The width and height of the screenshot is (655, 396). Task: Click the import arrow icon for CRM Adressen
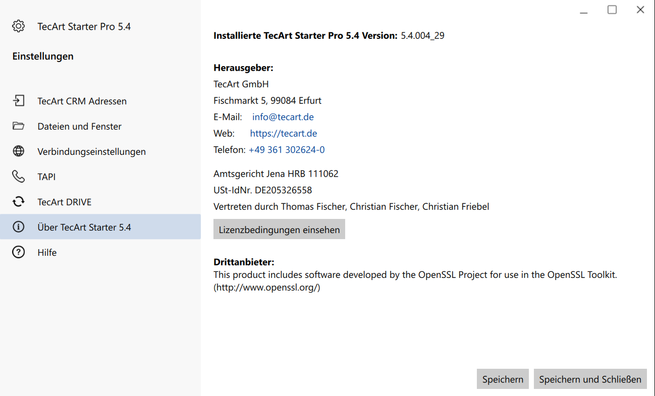pos(19,101)
